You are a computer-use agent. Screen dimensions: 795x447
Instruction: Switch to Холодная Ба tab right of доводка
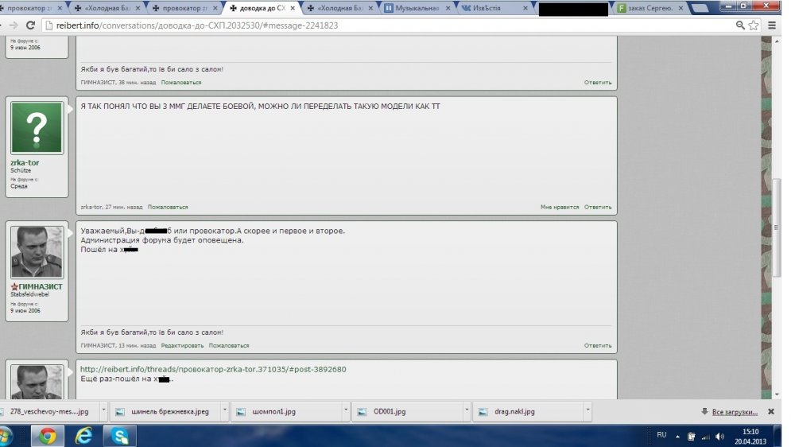pos(339,8)
